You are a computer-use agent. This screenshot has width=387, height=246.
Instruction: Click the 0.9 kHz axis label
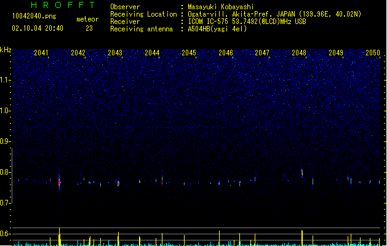(x=6, y=141)
